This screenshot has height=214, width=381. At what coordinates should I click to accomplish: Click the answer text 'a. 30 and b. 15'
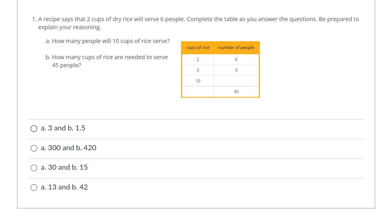pyautogui.click(x=64, y=167)
